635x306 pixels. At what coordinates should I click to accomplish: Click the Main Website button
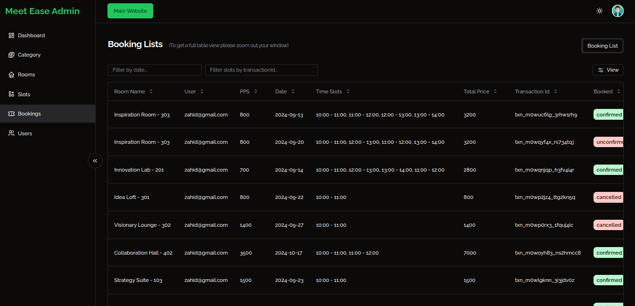point(130,11)
